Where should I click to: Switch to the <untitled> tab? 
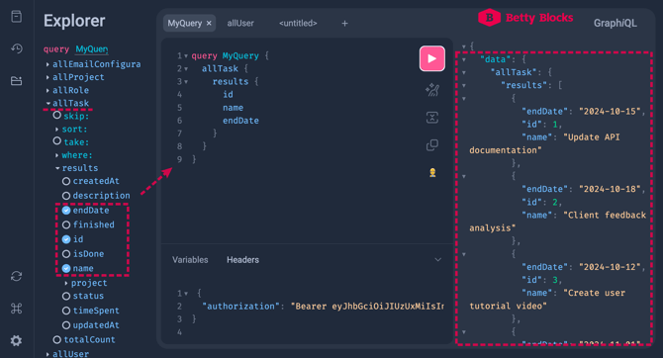click(298, 24)
